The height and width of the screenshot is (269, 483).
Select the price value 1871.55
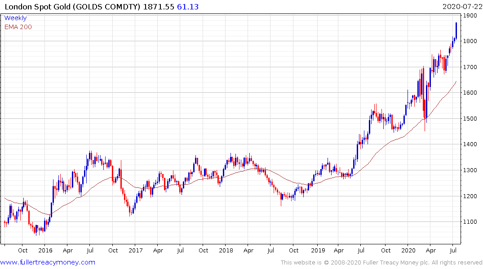[159, 7]
